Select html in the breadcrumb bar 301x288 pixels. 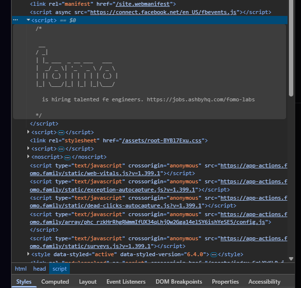click(x=21, y=269)
